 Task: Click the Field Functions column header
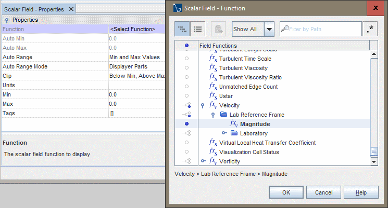click(284, 46)
